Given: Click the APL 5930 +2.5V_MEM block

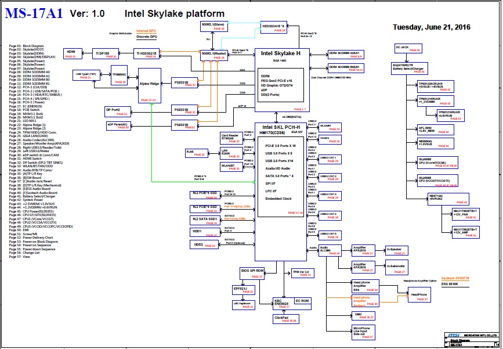Looking at the screenshot, I should pos(435,129).
